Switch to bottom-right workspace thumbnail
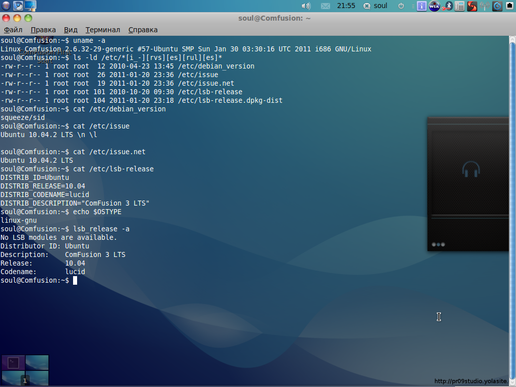516x387 pixels. coord(37,378)
